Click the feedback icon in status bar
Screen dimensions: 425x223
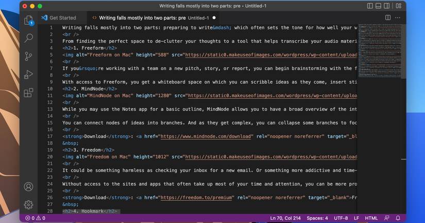pyautogui.click(x=387, y=218)
